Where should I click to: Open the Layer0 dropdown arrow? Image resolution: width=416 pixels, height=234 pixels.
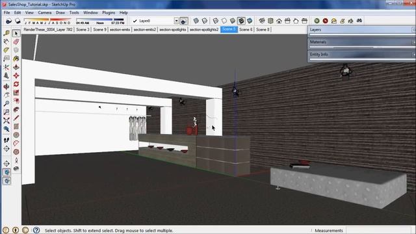coord(176,21)
